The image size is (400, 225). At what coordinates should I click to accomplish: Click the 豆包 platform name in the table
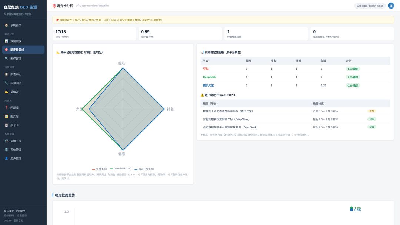coord(206,69)
